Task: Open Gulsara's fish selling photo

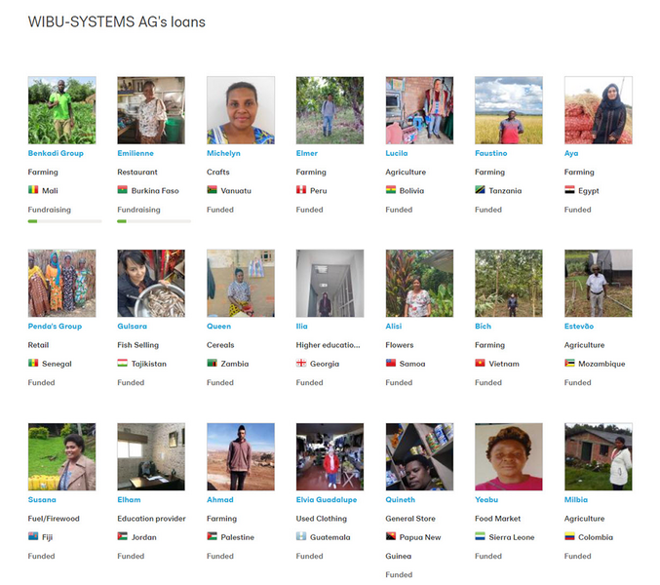Action: coord(151,284)
